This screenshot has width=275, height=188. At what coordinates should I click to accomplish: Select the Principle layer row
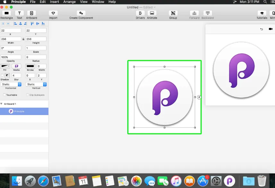24,112
